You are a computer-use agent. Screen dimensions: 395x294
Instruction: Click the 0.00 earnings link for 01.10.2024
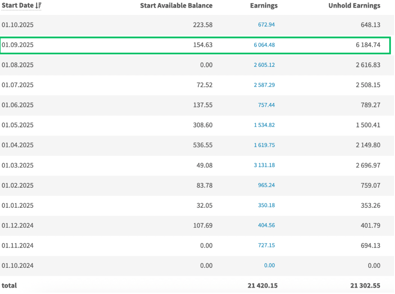coord(269,266)
